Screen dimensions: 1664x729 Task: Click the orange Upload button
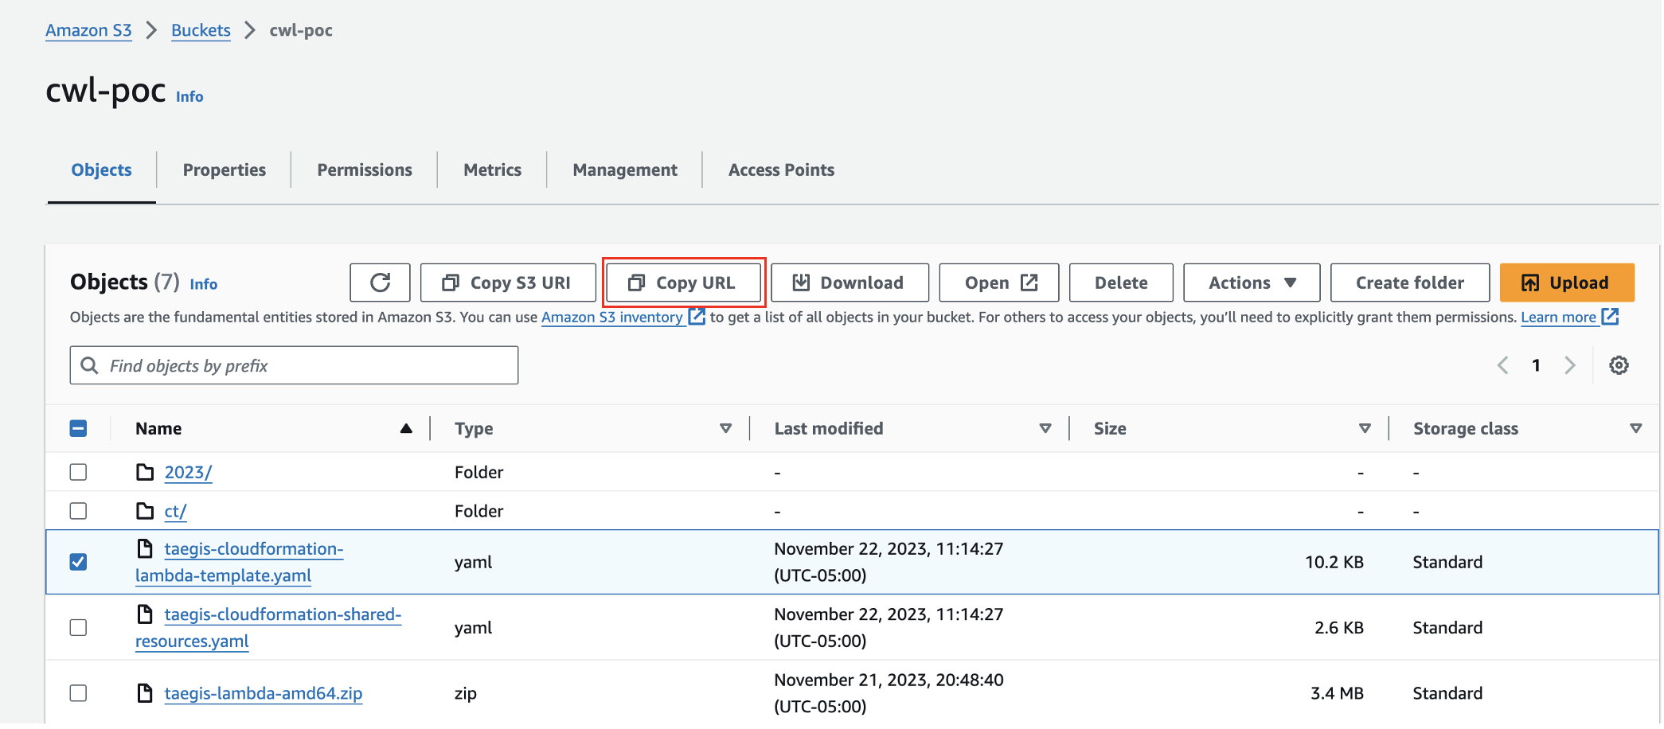[x=1567, y=283]
